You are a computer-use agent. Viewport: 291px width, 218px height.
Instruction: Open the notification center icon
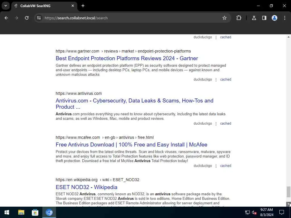click(282, 212)
